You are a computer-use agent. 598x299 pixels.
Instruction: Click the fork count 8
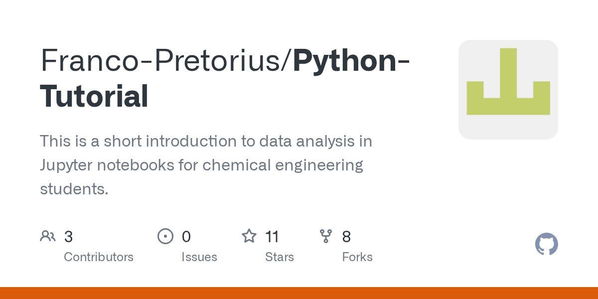point(346,237)
